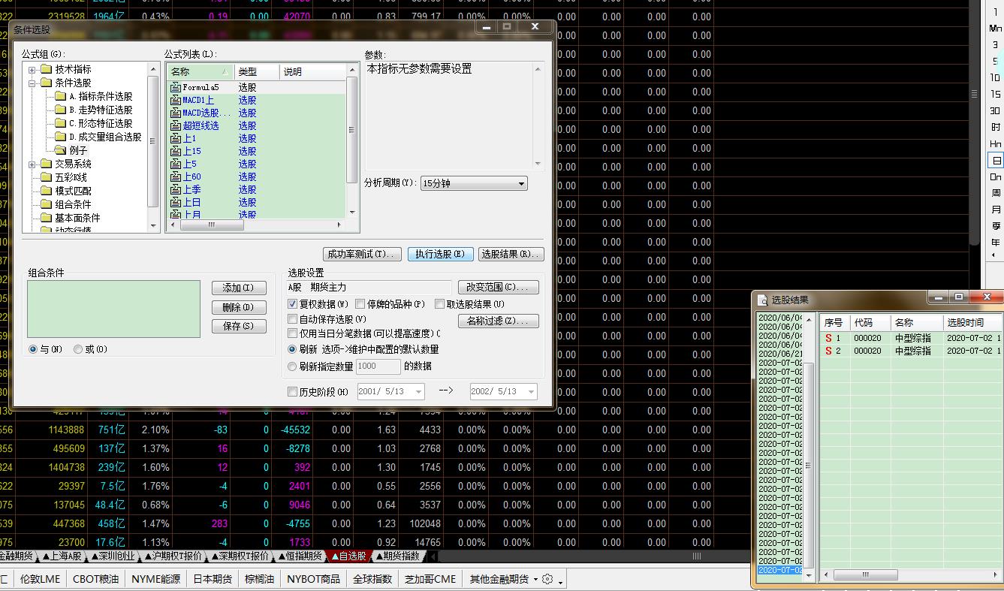This screenshot has height=591, width=1004.
Task: Click the 模式匹配 folder icon
Action: [46, 191]
